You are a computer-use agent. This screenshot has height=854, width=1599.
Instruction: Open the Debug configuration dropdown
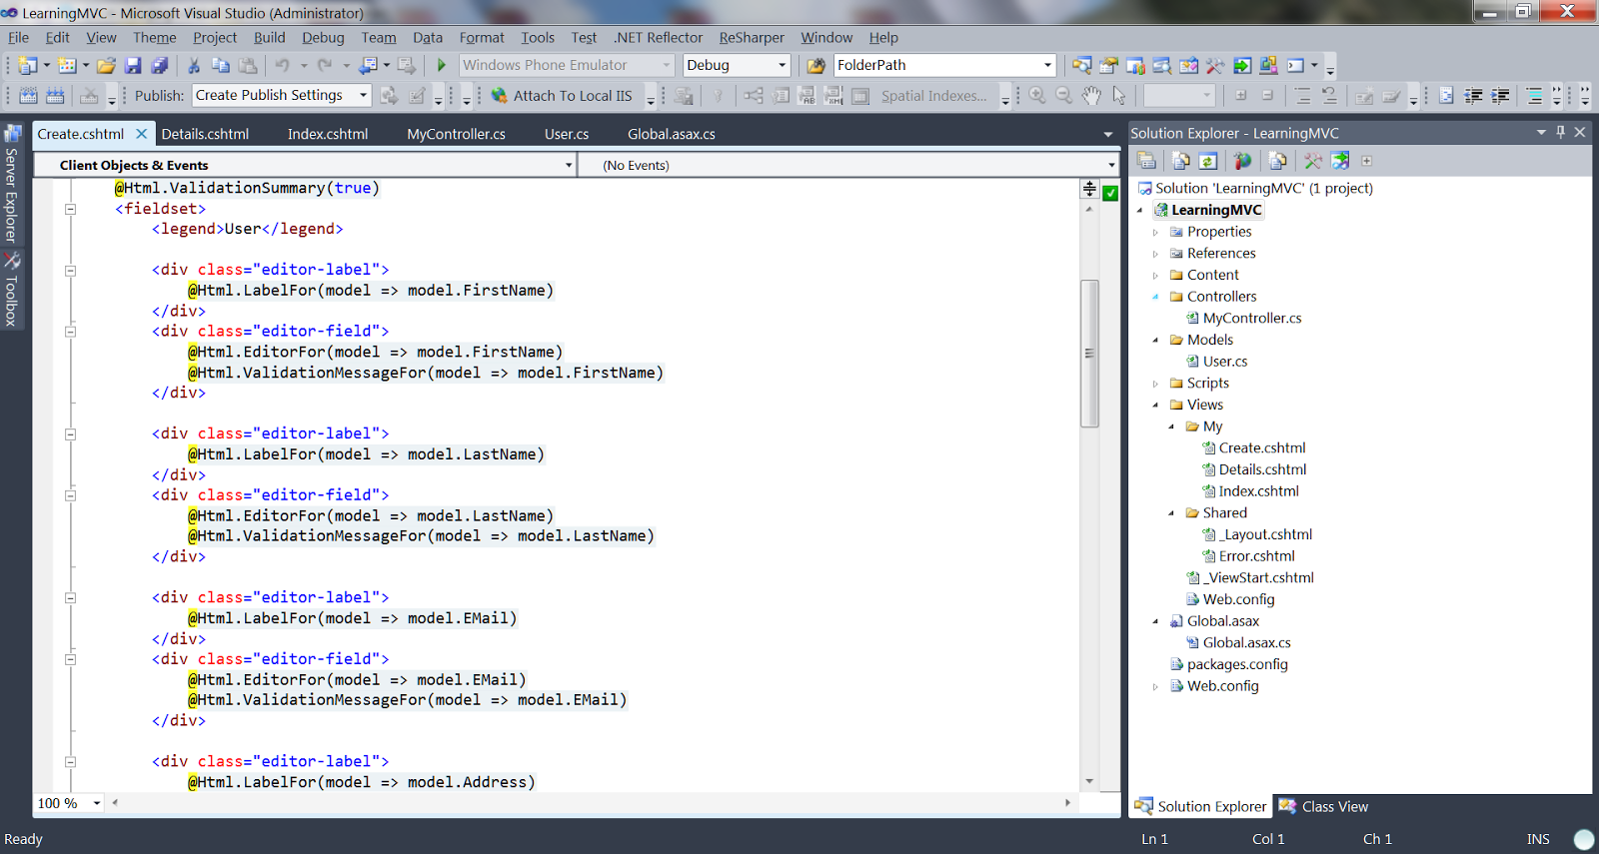click(x=782, y=65)
